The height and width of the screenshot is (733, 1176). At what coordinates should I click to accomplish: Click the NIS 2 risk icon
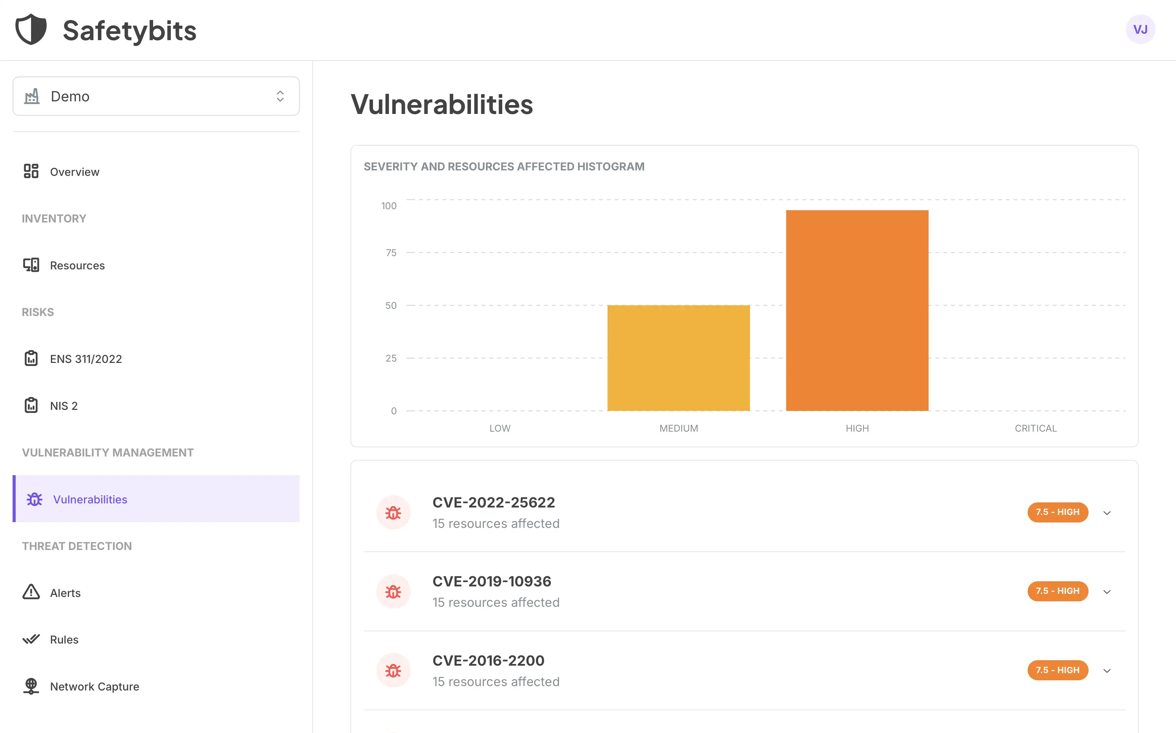pos(30,405)
